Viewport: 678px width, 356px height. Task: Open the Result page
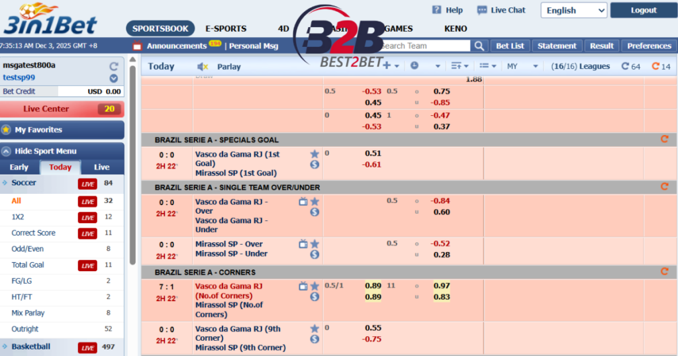tap(601, 46)
